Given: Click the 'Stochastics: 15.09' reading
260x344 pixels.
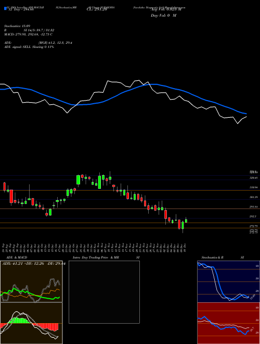Looking at the screenshot, I should click(17, 26).
